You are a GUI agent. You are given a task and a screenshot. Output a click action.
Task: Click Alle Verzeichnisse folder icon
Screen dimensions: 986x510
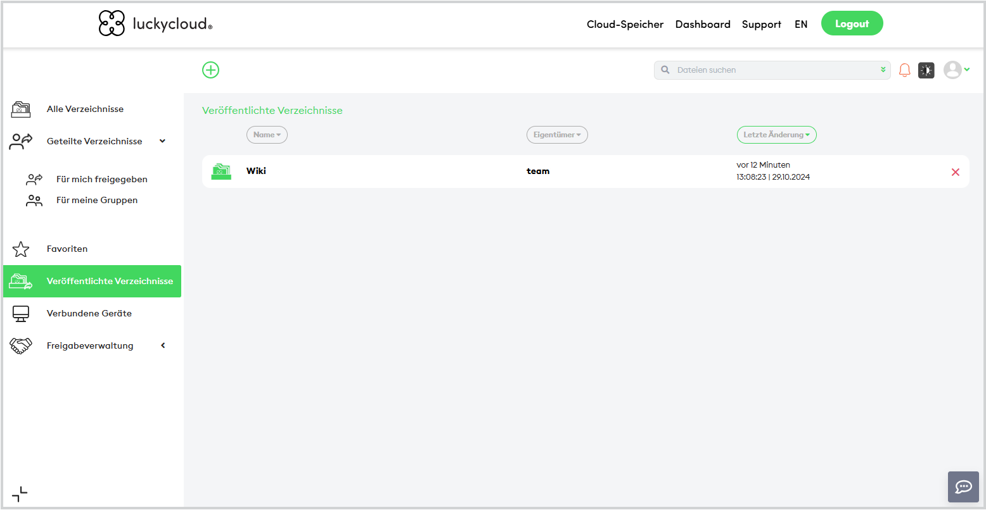[x=21, y=109]
